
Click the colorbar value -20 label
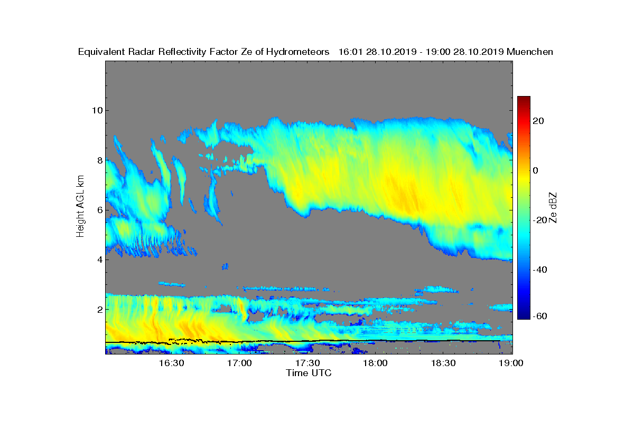pyautogui.click(x=540, y=220)
